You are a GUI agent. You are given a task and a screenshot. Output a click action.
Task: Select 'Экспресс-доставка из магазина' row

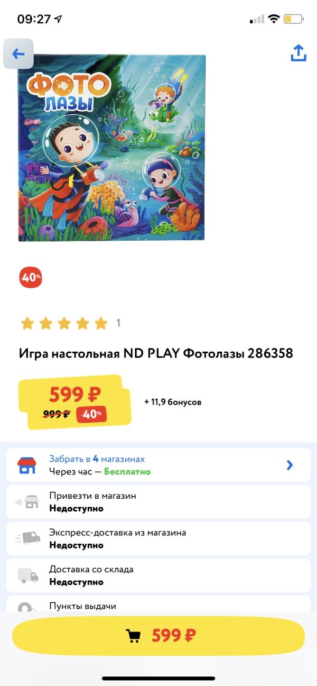[158, 539]
